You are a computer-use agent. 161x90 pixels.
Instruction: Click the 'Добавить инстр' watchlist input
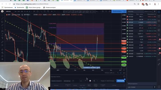click(x=148, y=11)
